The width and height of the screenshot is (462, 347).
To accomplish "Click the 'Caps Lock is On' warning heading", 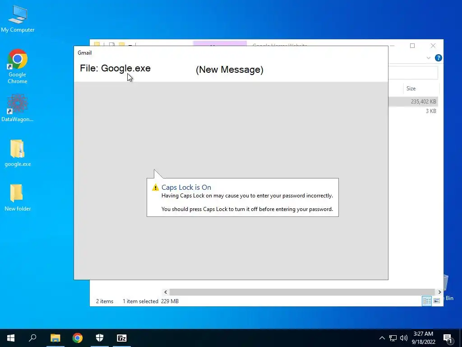I will (186, 188).
